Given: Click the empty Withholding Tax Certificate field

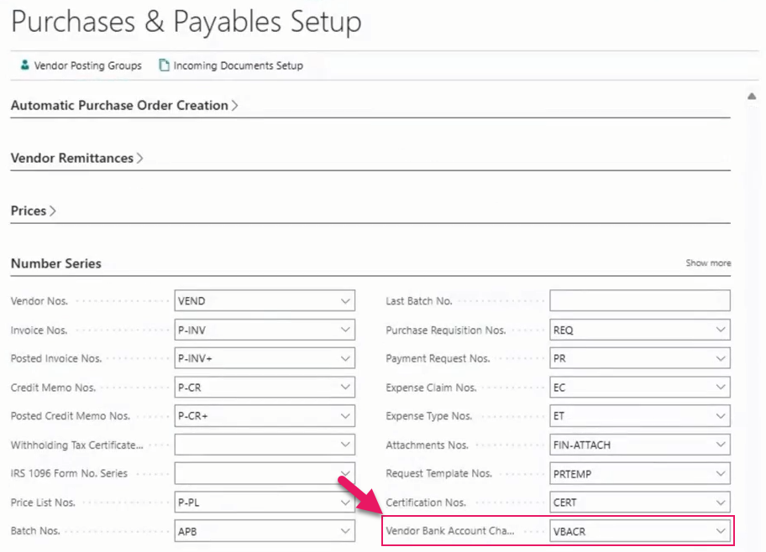Looking at the screenshot, I should [265, 445].
